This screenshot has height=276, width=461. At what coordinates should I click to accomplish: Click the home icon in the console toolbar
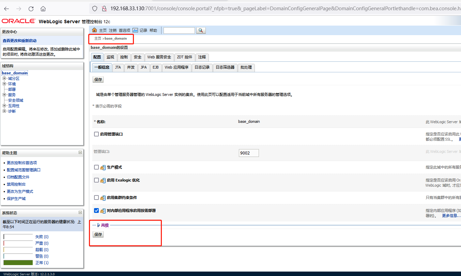coord(94,30)
